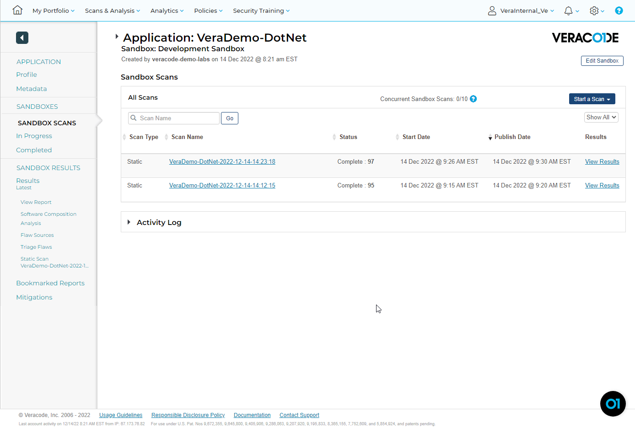Click the Go search button
The image size is (635, 428).
[x=230, y=118]
